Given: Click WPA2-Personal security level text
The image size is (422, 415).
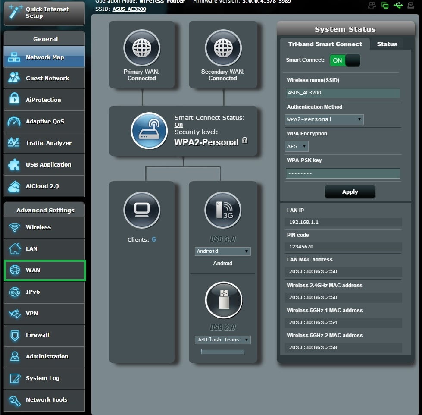Looking at the screenshot, I should [x=206, y=142].
